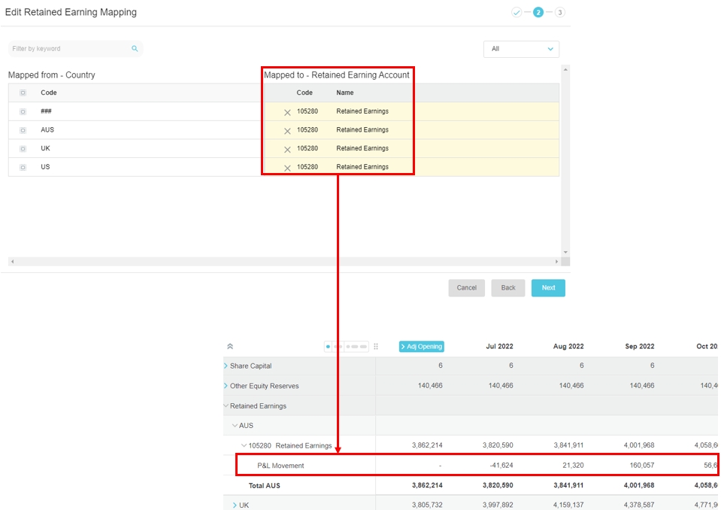Click the collapse-all double chevron icon
The image size is (721, 510).
[230, 347]
